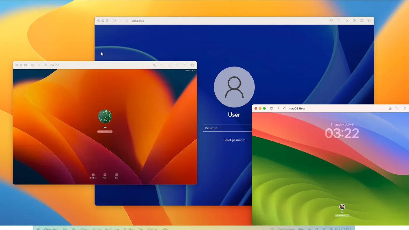Toggle power for the Windows virtual machine
Screen dimensions: 409x230
(x=114, y=20)
